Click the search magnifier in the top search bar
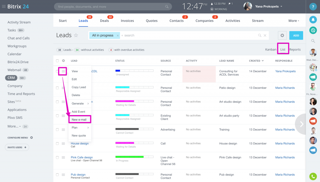Screen dimensions: 320x182 (x=167, y=7)
